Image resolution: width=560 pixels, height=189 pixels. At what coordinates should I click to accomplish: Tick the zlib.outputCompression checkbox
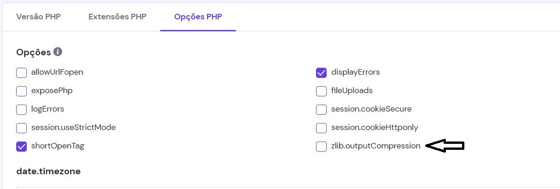click(x=321, y=146)
